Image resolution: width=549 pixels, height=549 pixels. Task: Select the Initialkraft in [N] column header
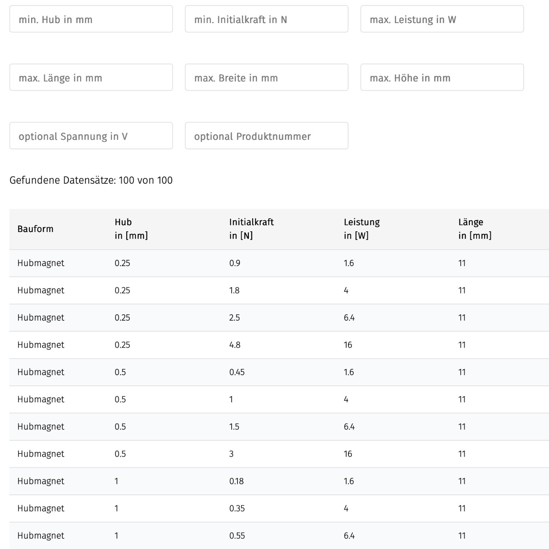251,229
